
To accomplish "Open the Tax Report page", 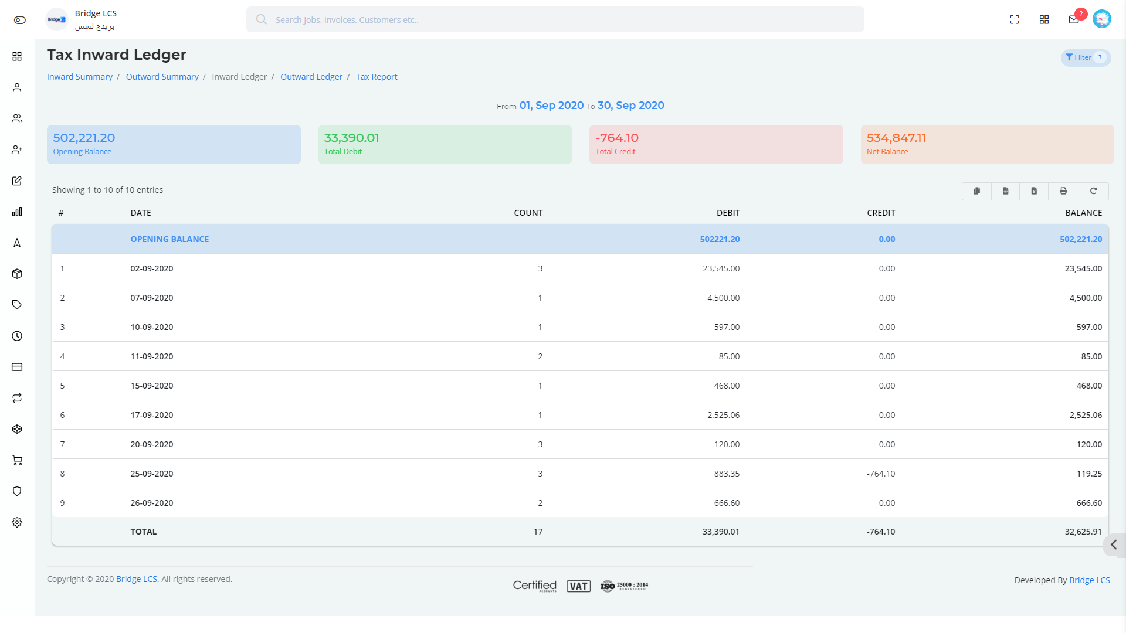I will 377,77.
